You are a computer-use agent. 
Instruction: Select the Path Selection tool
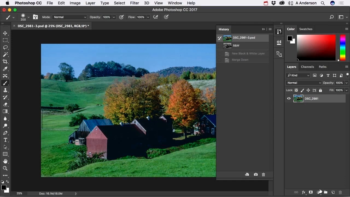pyautogui.click(x=5, y=147)
